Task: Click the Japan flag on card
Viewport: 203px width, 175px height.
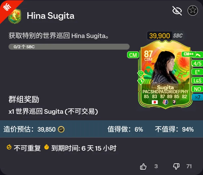Action: click(155, 102)
